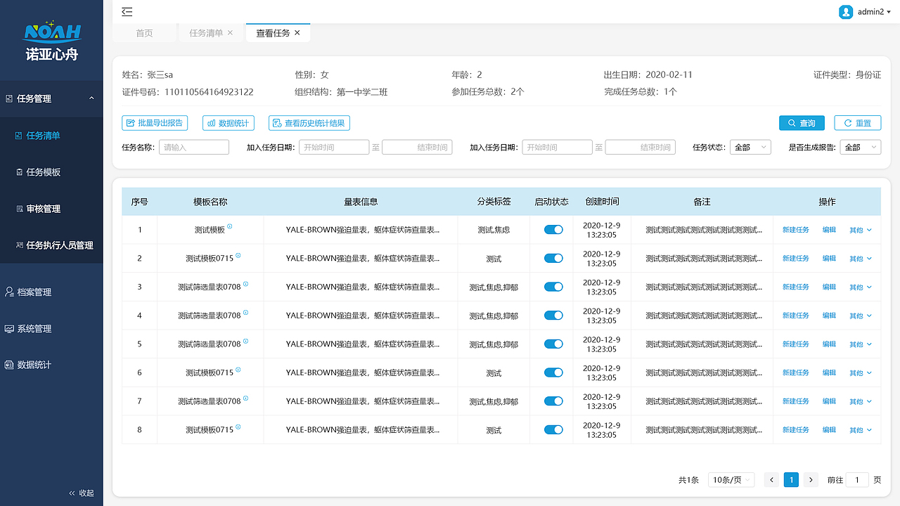Click the 批量导出报告 button
Viewport: 900px width, 506px height.
point(154,123)
